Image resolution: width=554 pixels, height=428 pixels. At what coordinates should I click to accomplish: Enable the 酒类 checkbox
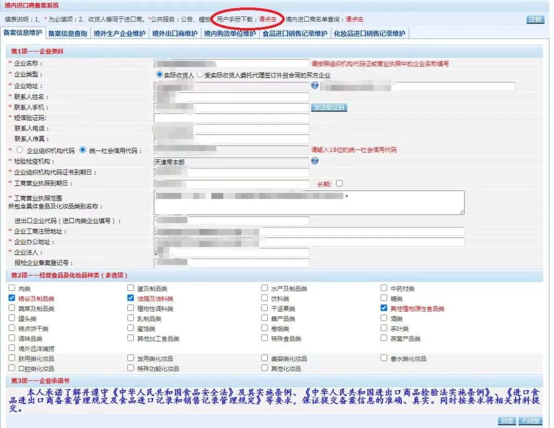(x=384, y=318)
